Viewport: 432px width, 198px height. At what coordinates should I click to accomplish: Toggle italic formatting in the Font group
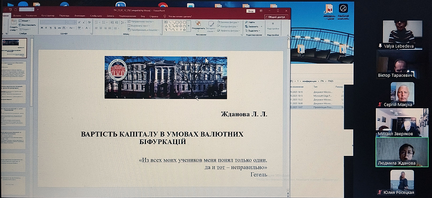click(x=45, y=27)
